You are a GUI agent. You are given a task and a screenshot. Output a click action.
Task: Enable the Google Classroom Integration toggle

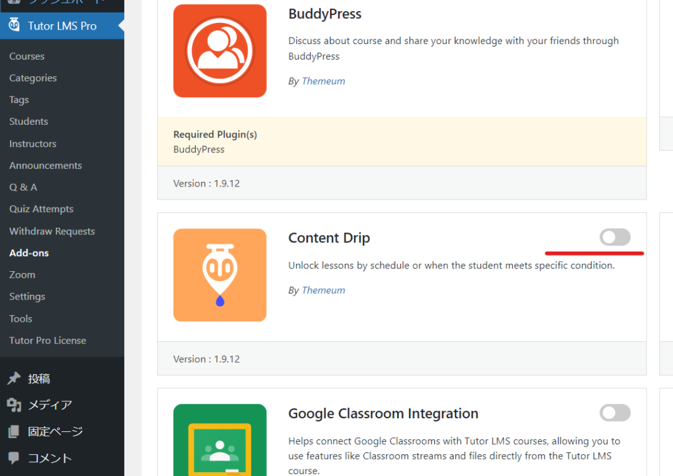[615, 413]
